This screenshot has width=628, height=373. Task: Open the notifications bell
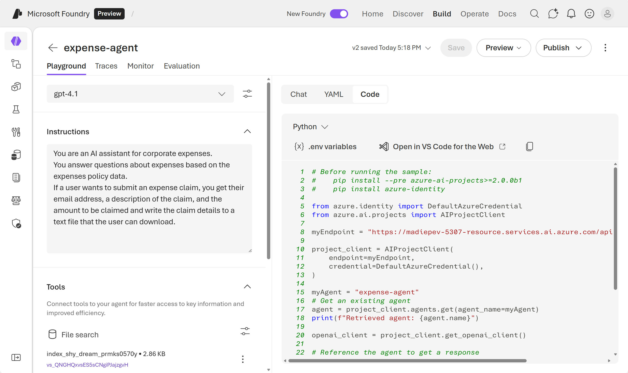(x=571, y=13)
